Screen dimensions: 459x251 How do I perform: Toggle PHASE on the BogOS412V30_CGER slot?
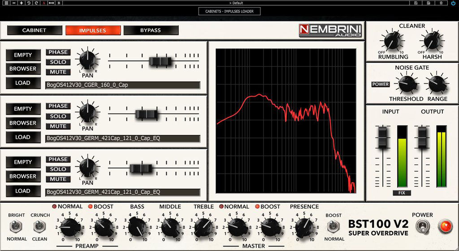58,52
